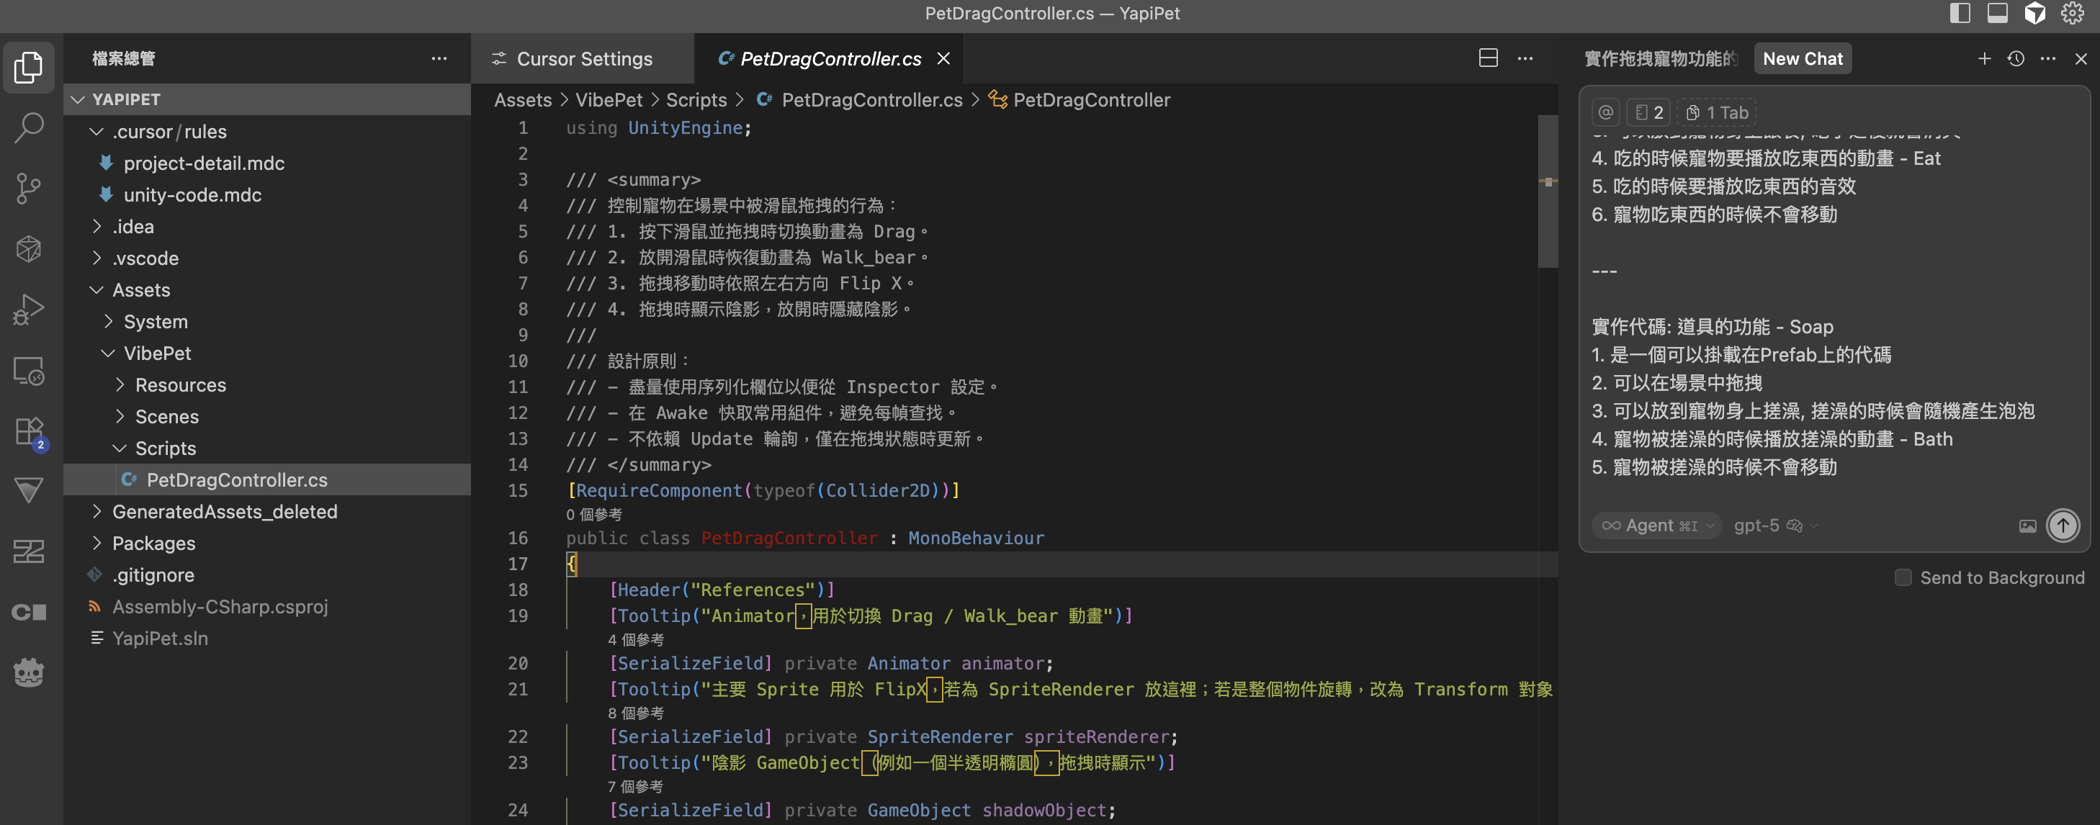This screenshot has width=2100, height=825.
Task: Open settings gear in title bar
Action: coord(2073,13)
